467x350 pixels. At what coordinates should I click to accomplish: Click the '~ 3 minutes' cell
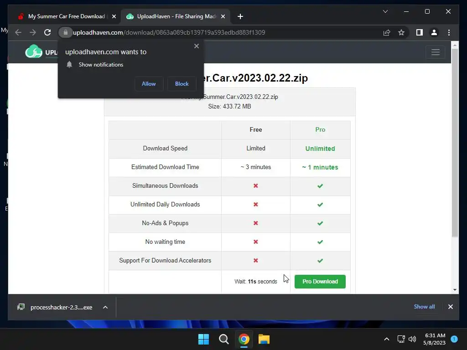pyautogui.click(x=256, y=167)
